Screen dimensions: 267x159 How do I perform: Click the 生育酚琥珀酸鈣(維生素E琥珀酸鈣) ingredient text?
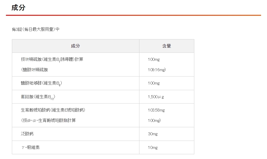[x=53, y=110]
